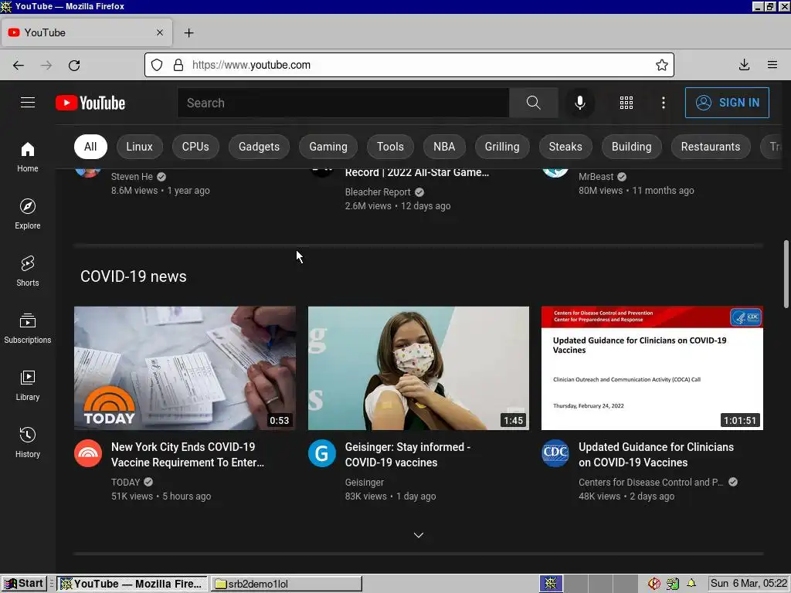This screenshot has height=593, width=791.
Task: Open Centers for Disease Control channel link
Action: 650,482
